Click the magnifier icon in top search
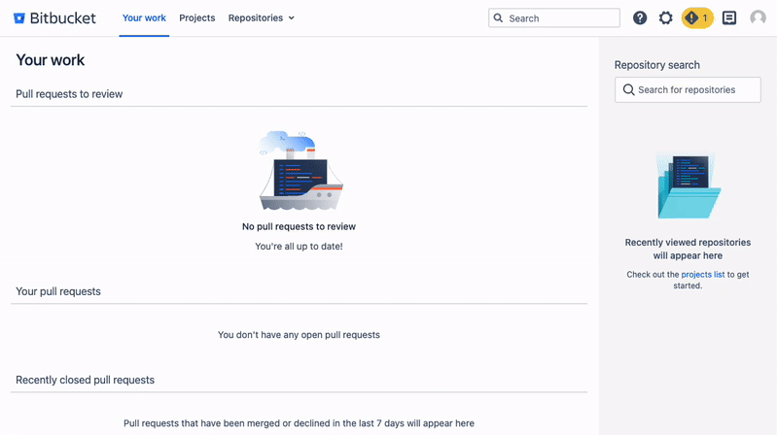 (x=499, y=18)
